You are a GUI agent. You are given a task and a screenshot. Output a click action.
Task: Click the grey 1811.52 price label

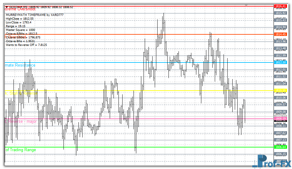pos(280,77)
